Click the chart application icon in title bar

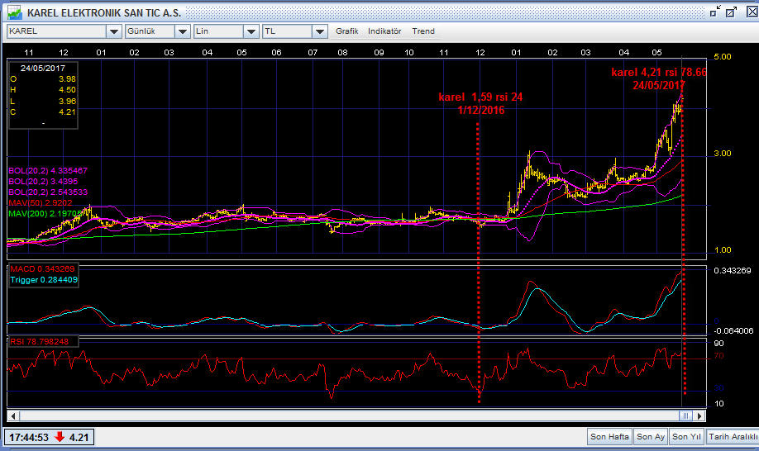coord(14,12)
